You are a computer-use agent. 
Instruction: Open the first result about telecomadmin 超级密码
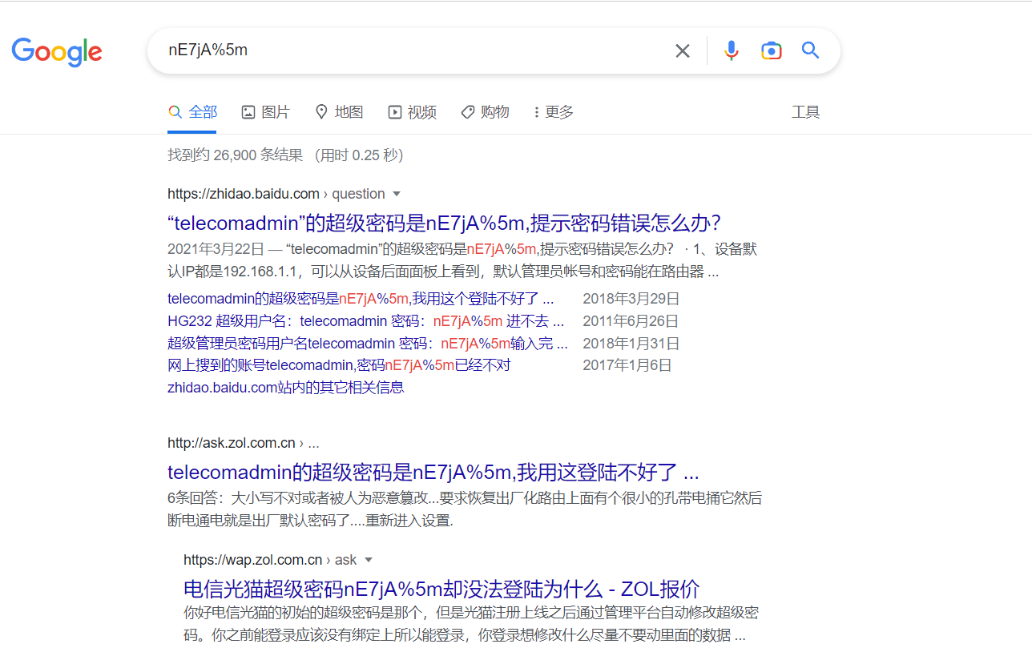[x=443, y=223]
